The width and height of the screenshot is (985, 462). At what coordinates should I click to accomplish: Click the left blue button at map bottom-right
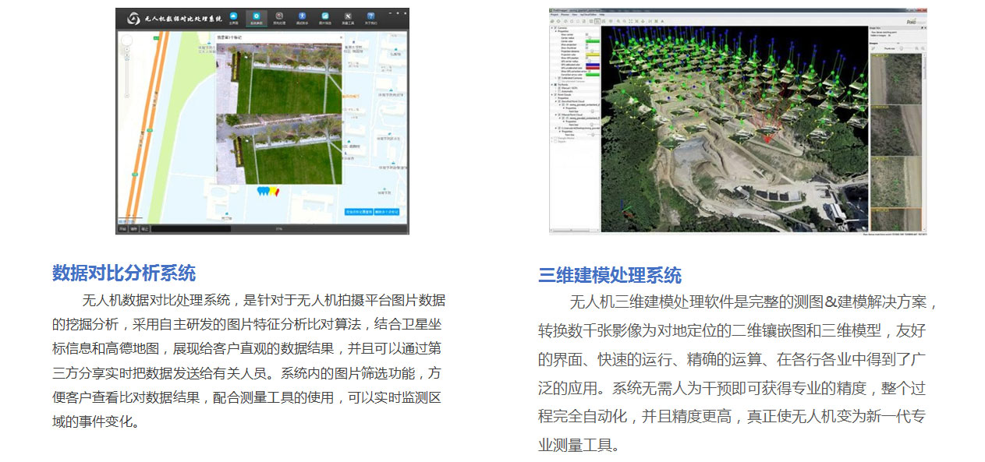[x=358, y=212]
